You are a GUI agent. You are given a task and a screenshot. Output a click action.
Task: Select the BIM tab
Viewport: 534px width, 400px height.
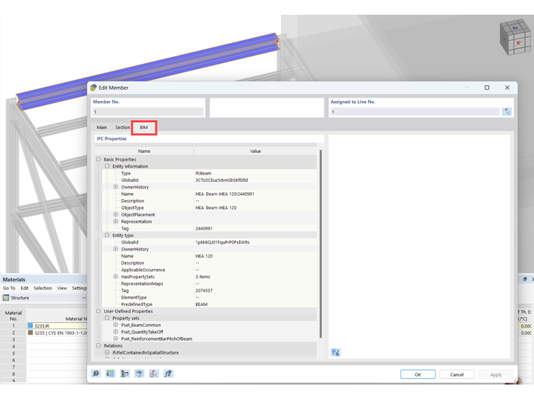pyautogui.click(x=144, y=127)
